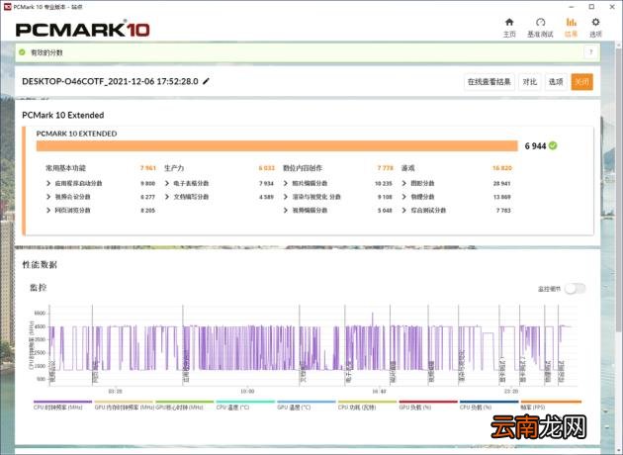
Task: Click the view results online button
Action: 489,82
